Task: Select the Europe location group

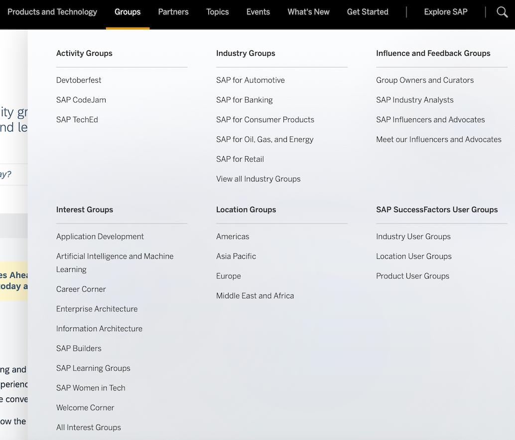Action: (x=229, y=276)
